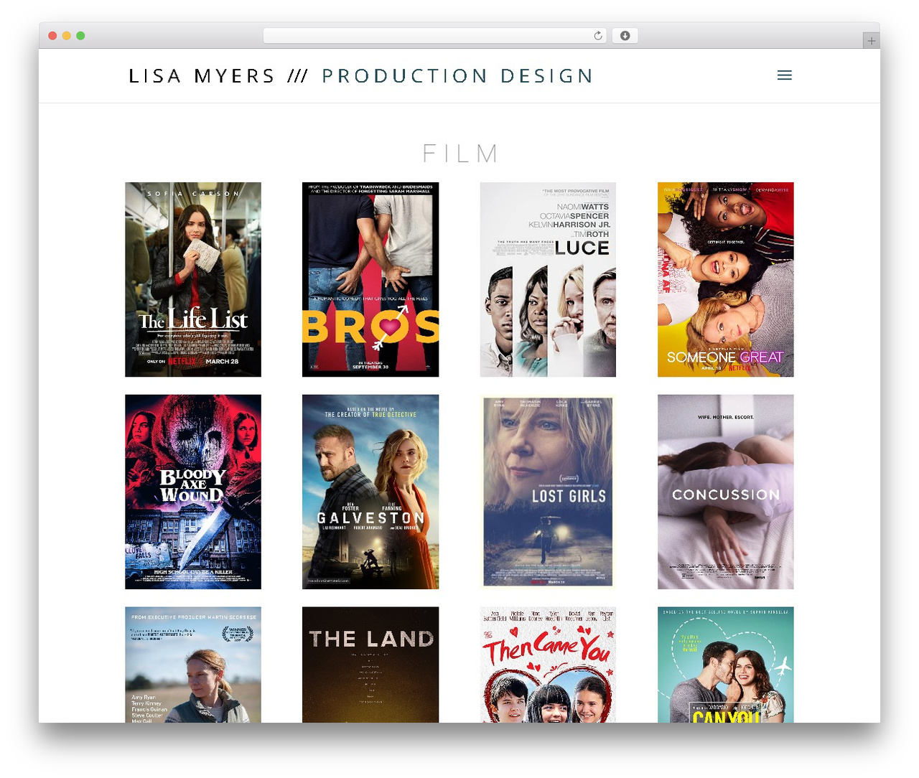Image resolution: width=919 pixels, height=778 pixels.
Task: Open The Land film poster
Action: (x=370, y=665)
